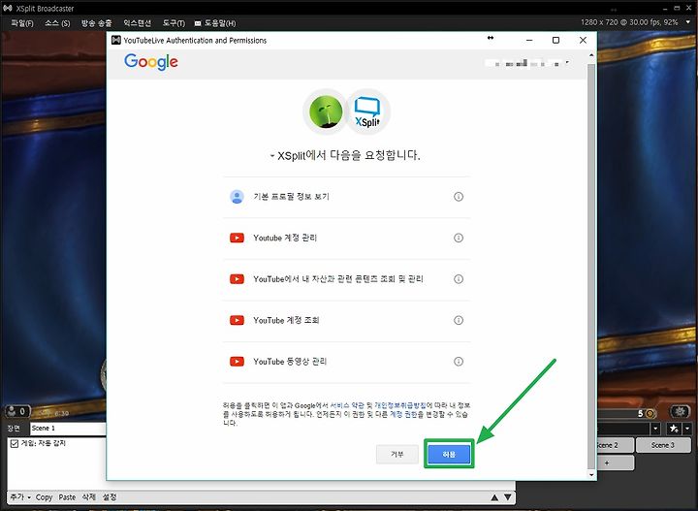Open the resolution 1280 x 720 dropdown arrow

click(688, 22)
